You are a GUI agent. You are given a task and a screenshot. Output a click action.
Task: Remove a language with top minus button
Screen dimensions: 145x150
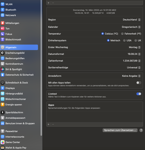tap(53, 3)
